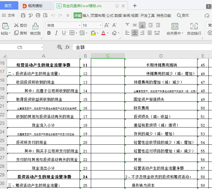The image size is (212, 196).
Task: Click the Save icon in quick toolbar
Action: (x=23, y=15)
